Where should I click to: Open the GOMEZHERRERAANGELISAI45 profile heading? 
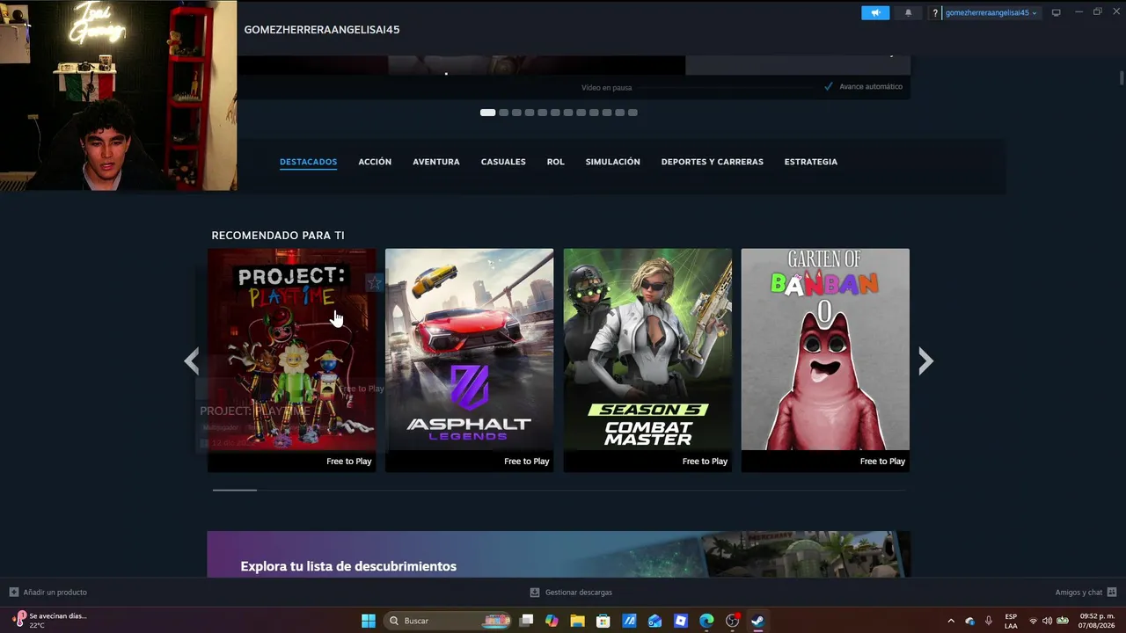322,30
